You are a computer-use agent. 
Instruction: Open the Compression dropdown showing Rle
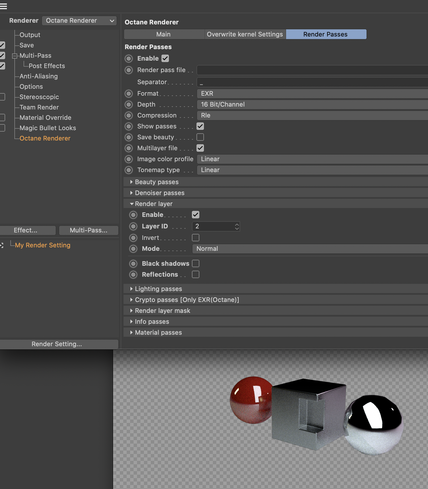click(x=312, y=115)
